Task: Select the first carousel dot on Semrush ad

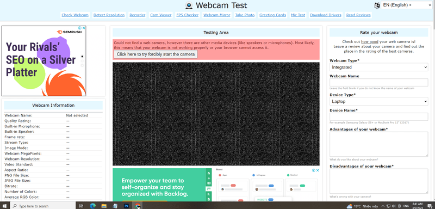Action: click(82, 57)
